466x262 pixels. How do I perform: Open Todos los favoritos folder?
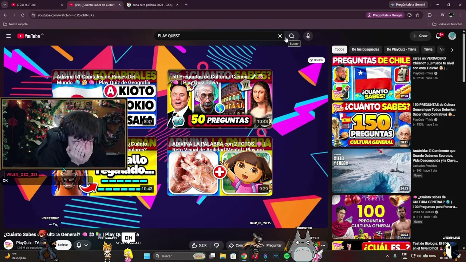(447, 24)
